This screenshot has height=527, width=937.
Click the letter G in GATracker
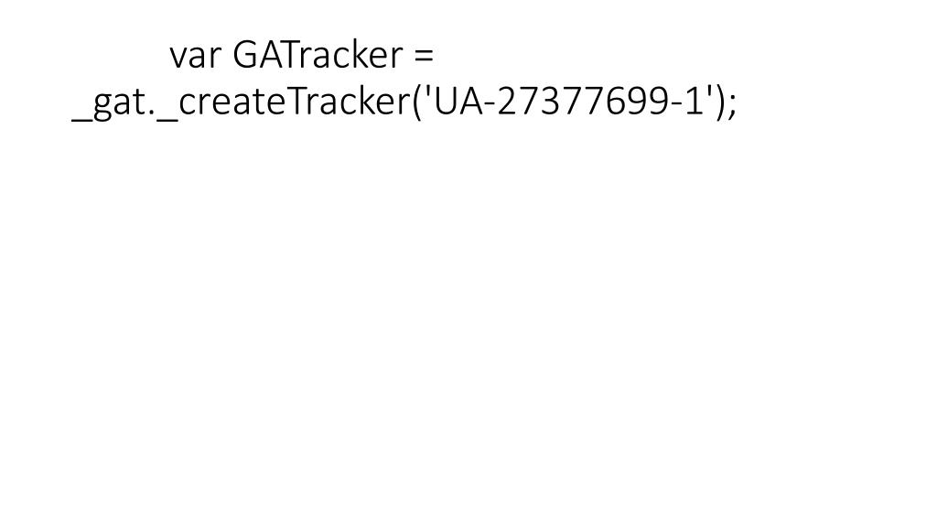tap(245, 55)
